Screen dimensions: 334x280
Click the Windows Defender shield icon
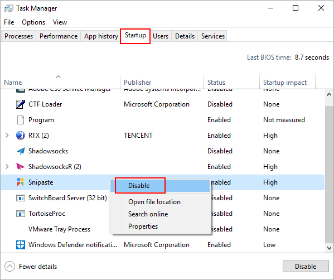click(x=21, y=245)
